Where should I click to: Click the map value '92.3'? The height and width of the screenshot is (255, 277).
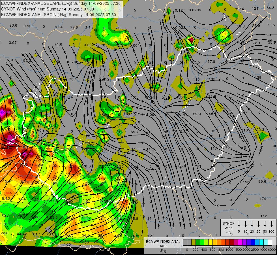260,130
